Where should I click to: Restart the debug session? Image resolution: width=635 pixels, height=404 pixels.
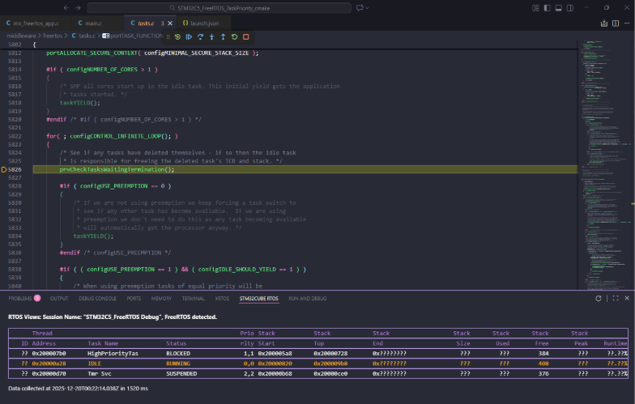[x=234, y=36]
